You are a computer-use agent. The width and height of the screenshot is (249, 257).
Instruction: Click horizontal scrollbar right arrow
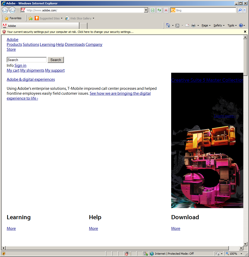[241, 248]
